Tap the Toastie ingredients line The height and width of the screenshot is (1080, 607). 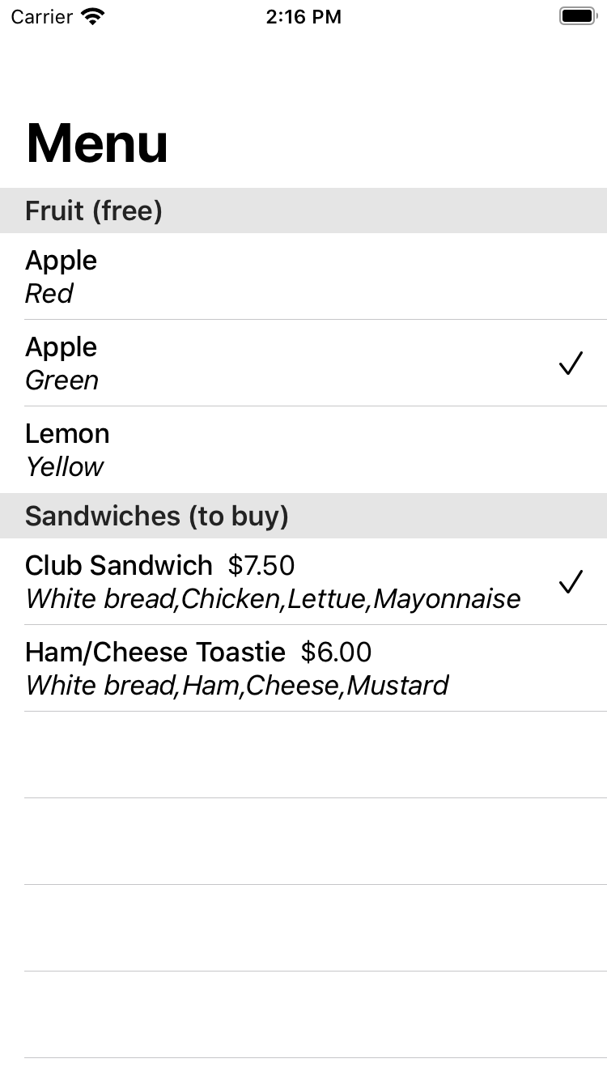pyautogui.click(x=236, y=687)
